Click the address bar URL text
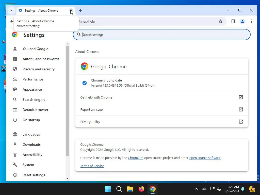 [x=87, y=21]
